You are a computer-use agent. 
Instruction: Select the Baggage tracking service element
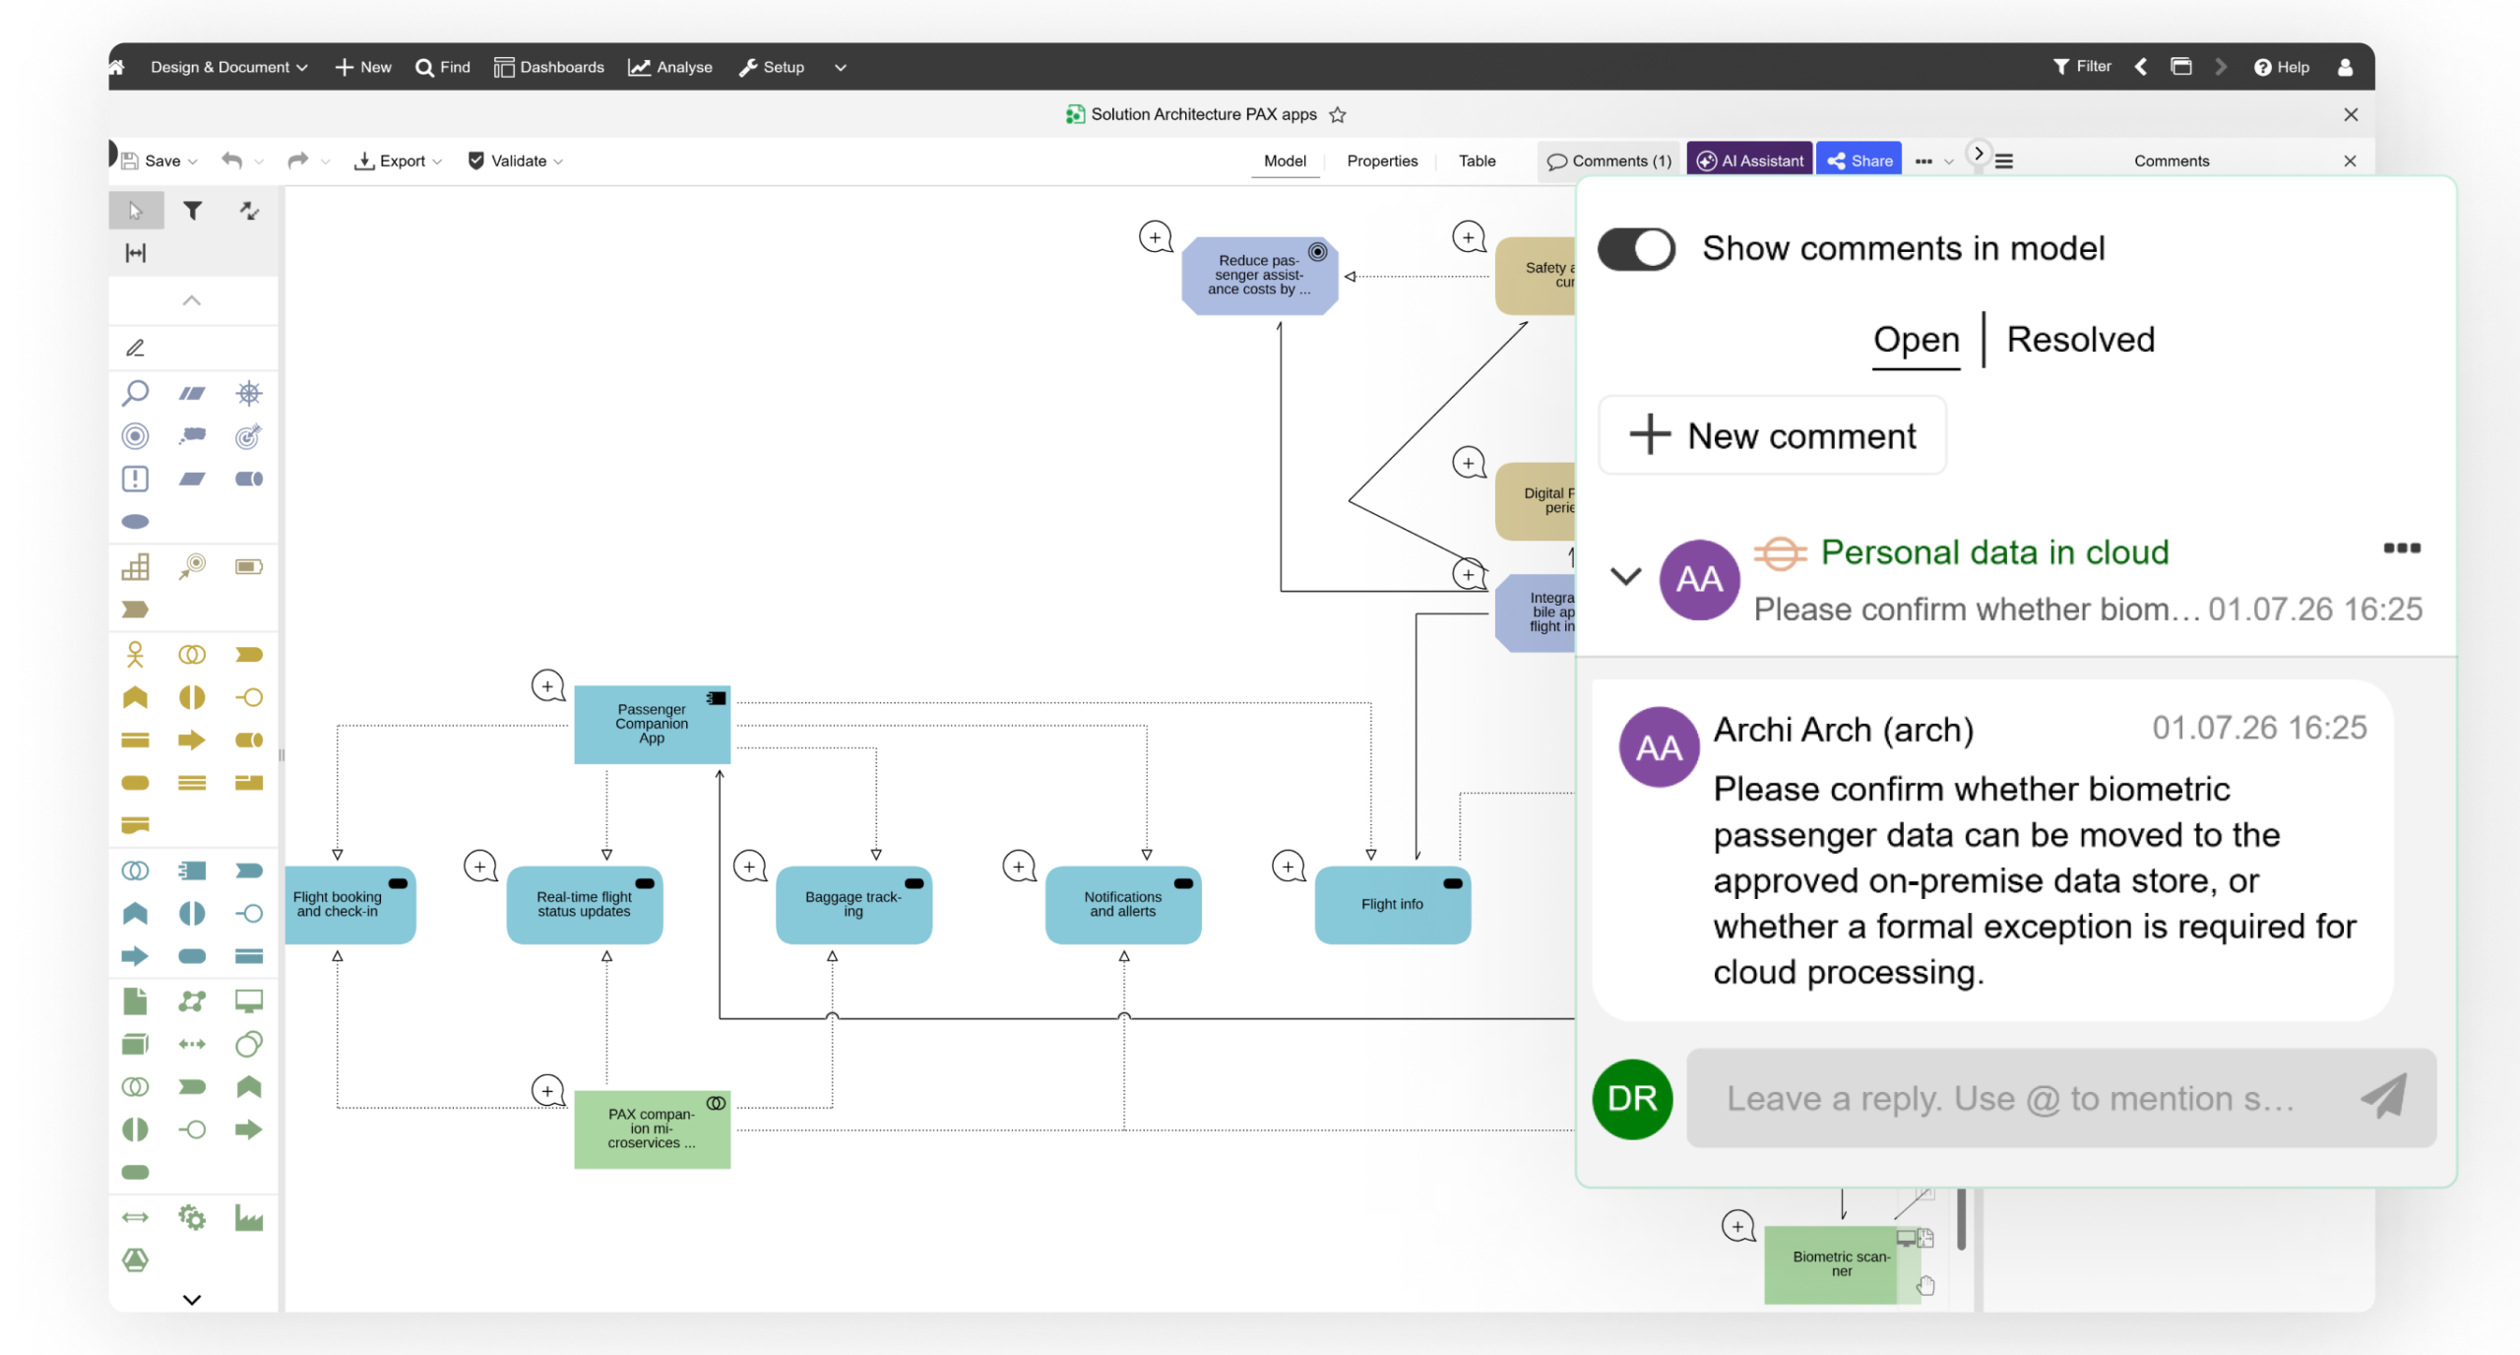tap(853, 904)
